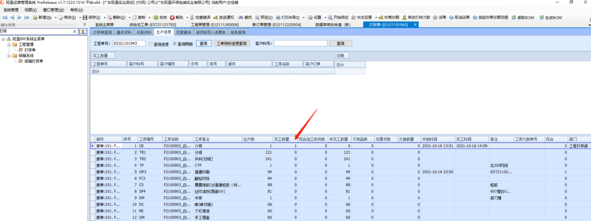Switch to the 新项目导入进展表 tab
Viewport: 591px width, 221px height.
point(211,32)
